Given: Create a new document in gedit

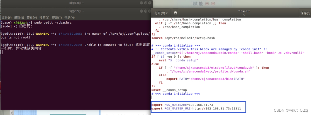Looking at the screenshot, I should click(x=175, y=13).
